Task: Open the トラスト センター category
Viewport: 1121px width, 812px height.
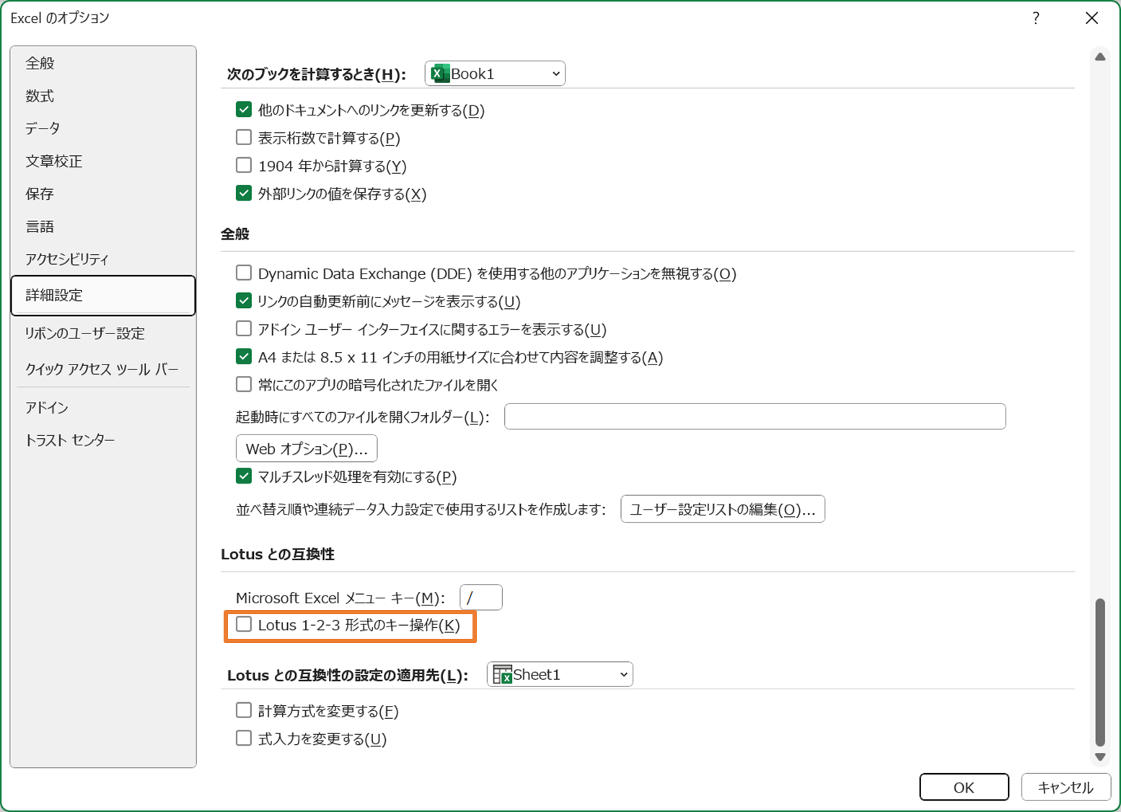Action: click(x=103, y=440)
